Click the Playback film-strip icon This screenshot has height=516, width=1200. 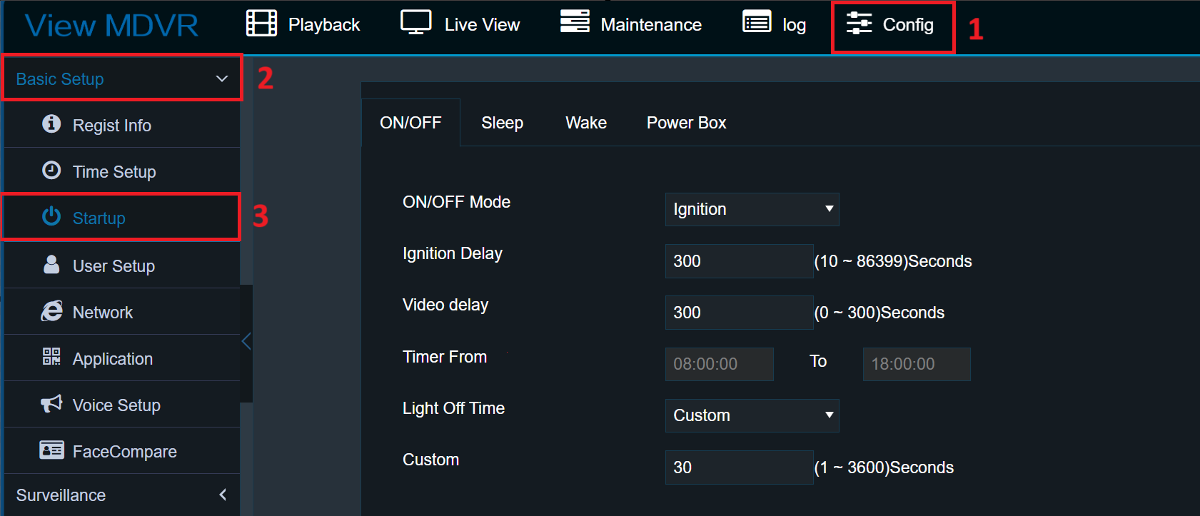261,24
